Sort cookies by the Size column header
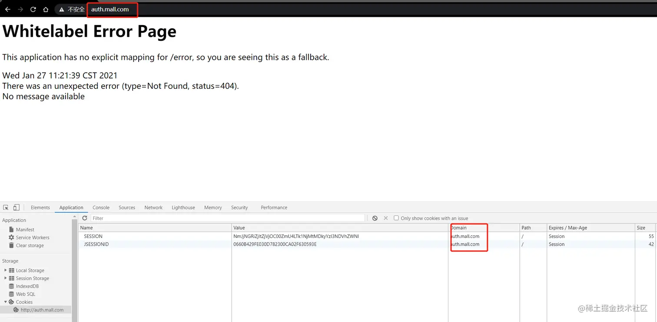657x322 pixels. [x=646, y=228]
